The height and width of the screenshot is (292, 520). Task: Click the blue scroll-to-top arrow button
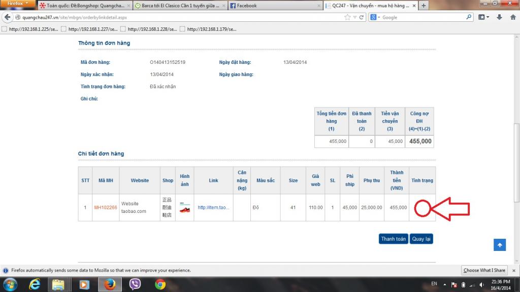[500, 245]
